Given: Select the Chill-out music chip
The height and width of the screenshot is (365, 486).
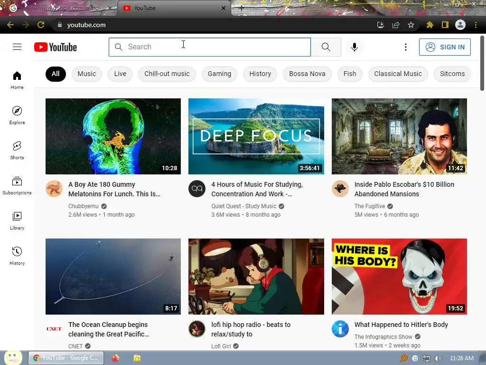Looking at the screenshot, I should (x=167, y=74).
